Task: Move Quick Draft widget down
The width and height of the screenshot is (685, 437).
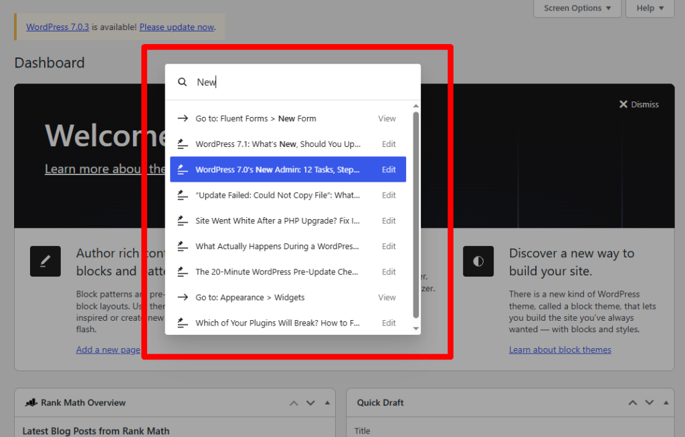Action: (650, 402)
